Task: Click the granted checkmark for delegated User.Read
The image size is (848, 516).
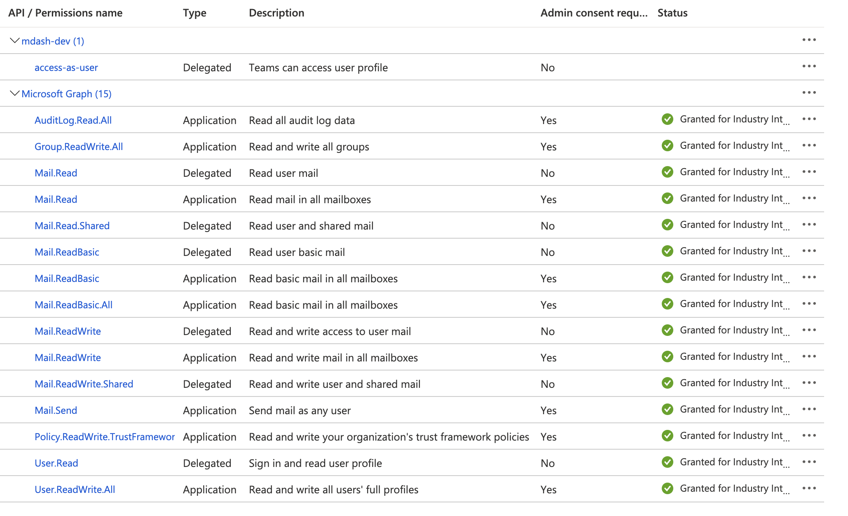Action: coord(668,462)
